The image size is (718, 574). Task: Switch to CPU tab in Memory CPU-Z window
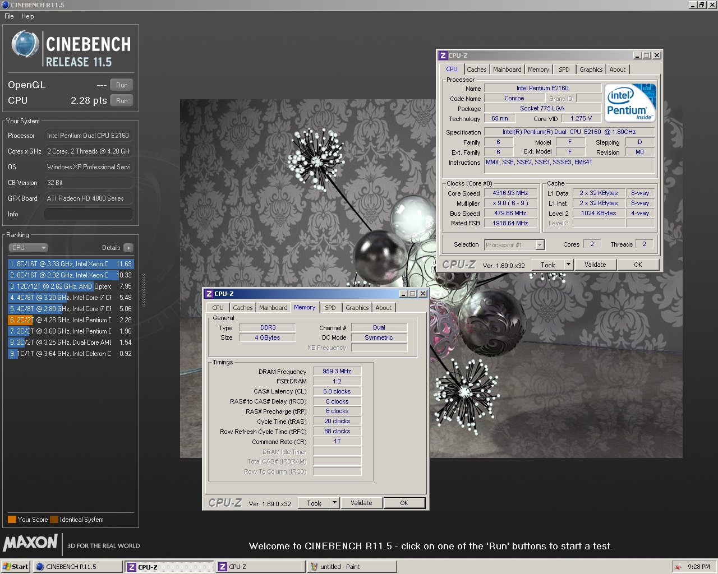point(218,308)
